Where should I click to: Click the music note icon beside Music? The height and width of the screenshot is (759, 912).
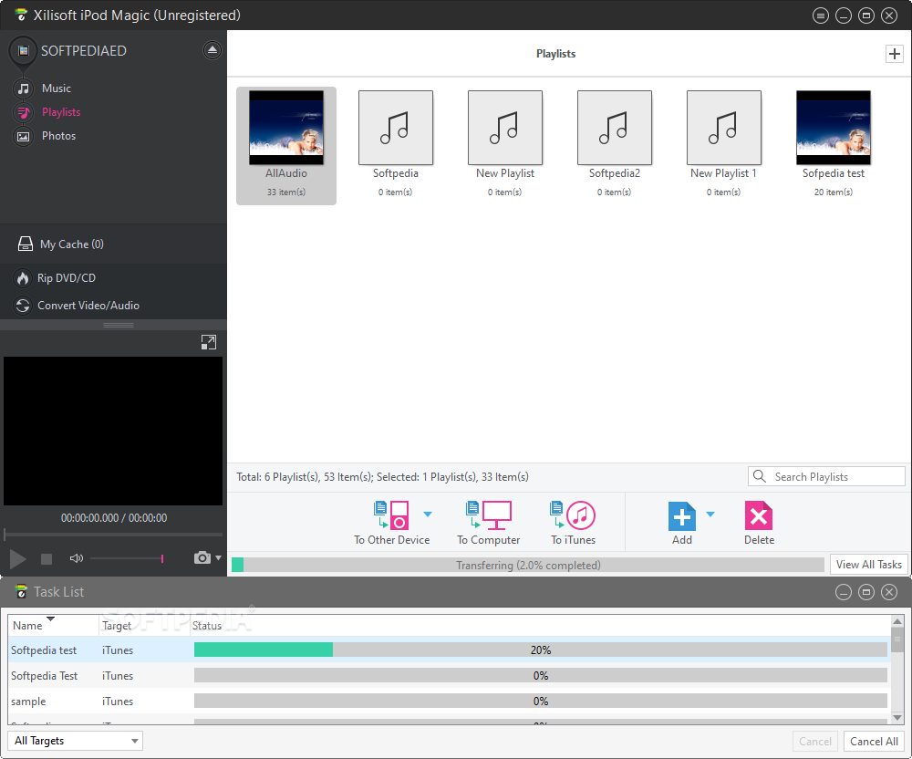24,88
